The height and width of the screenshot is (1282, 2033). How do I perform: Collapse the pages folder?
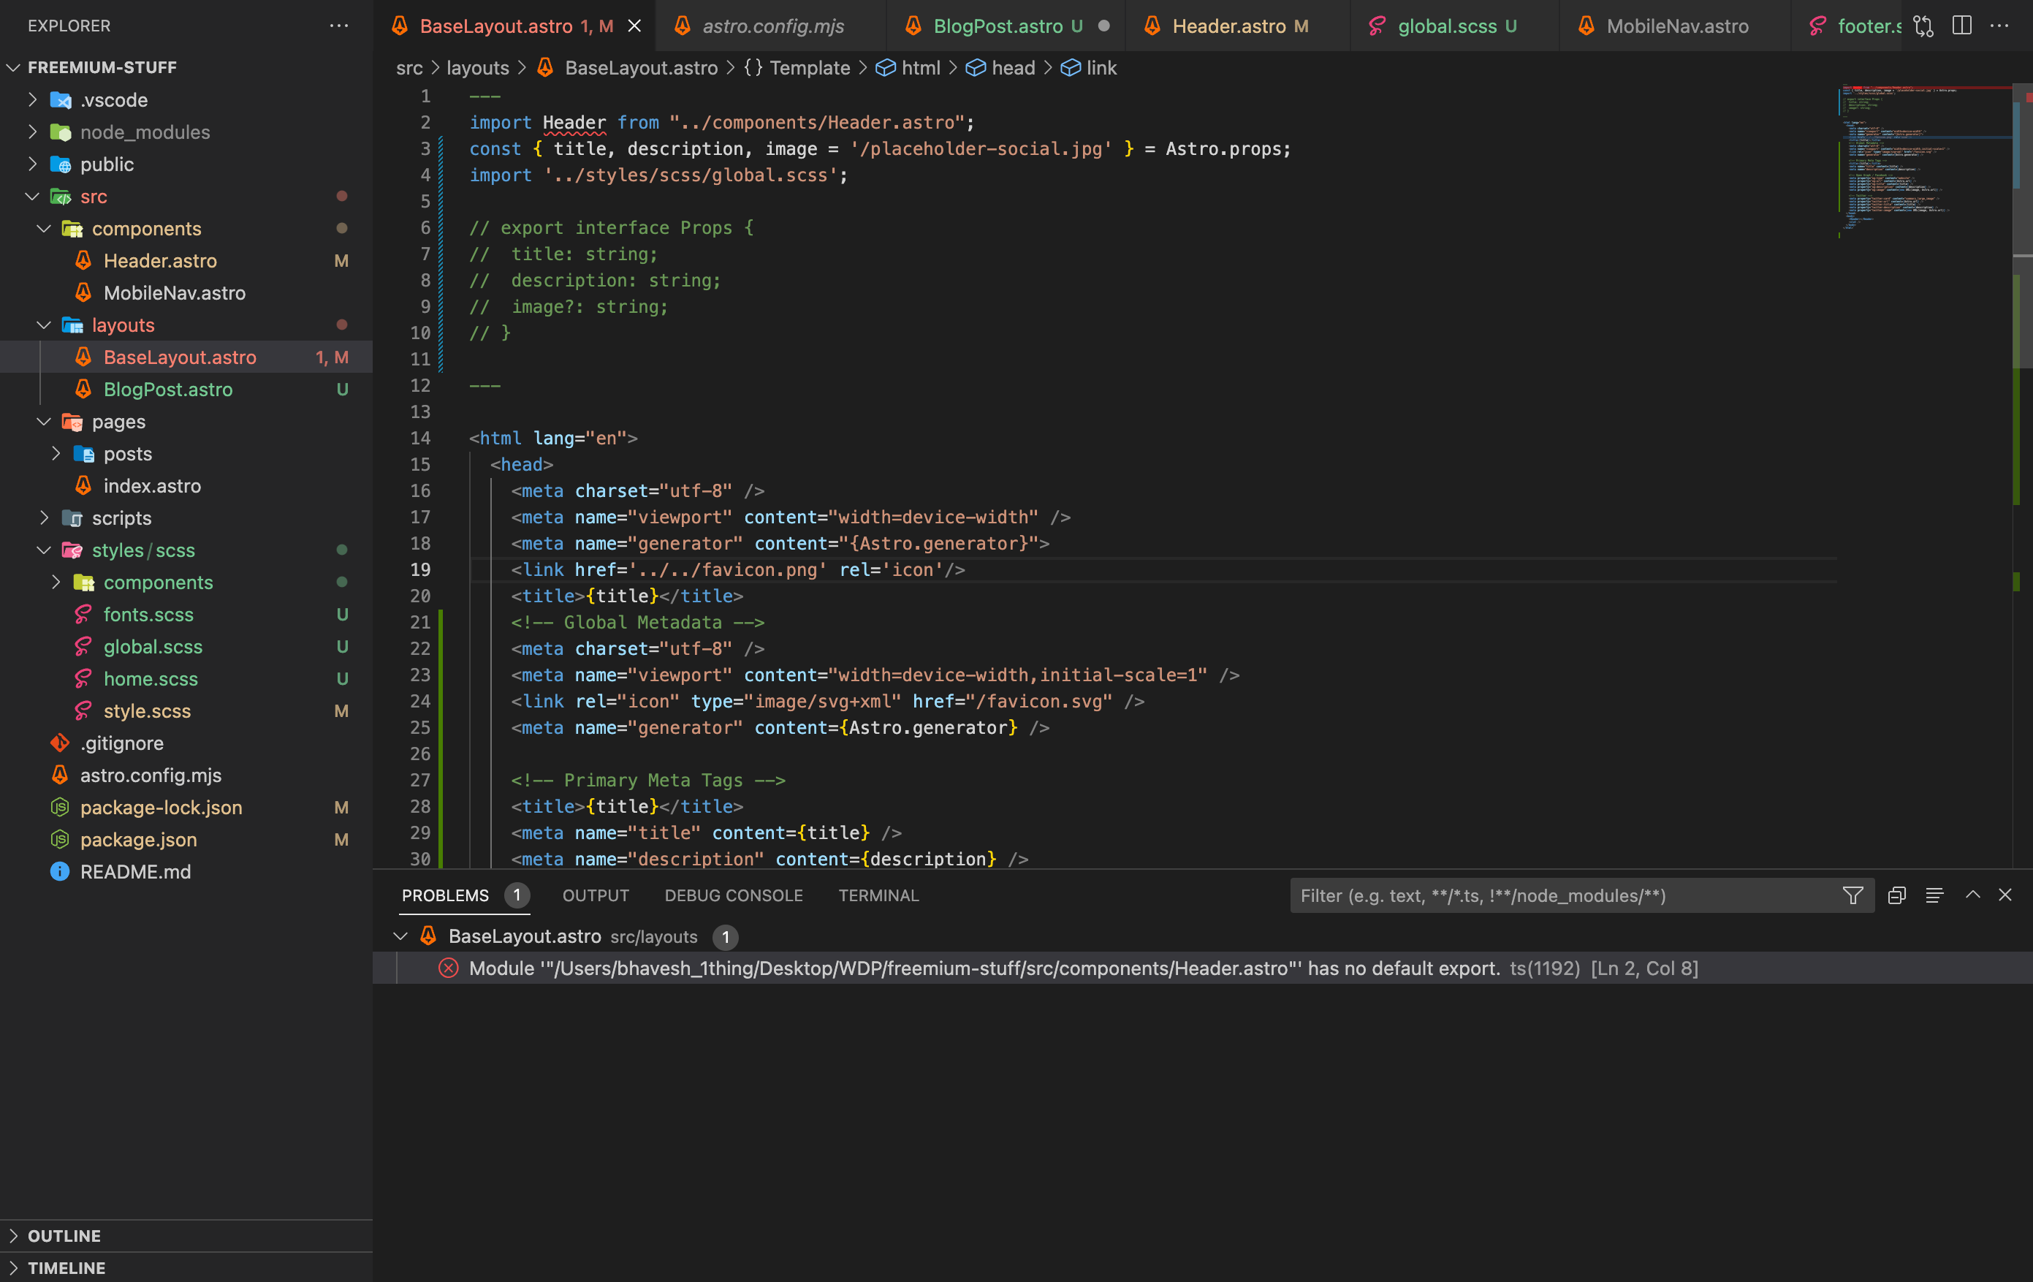tap(44, 422)
